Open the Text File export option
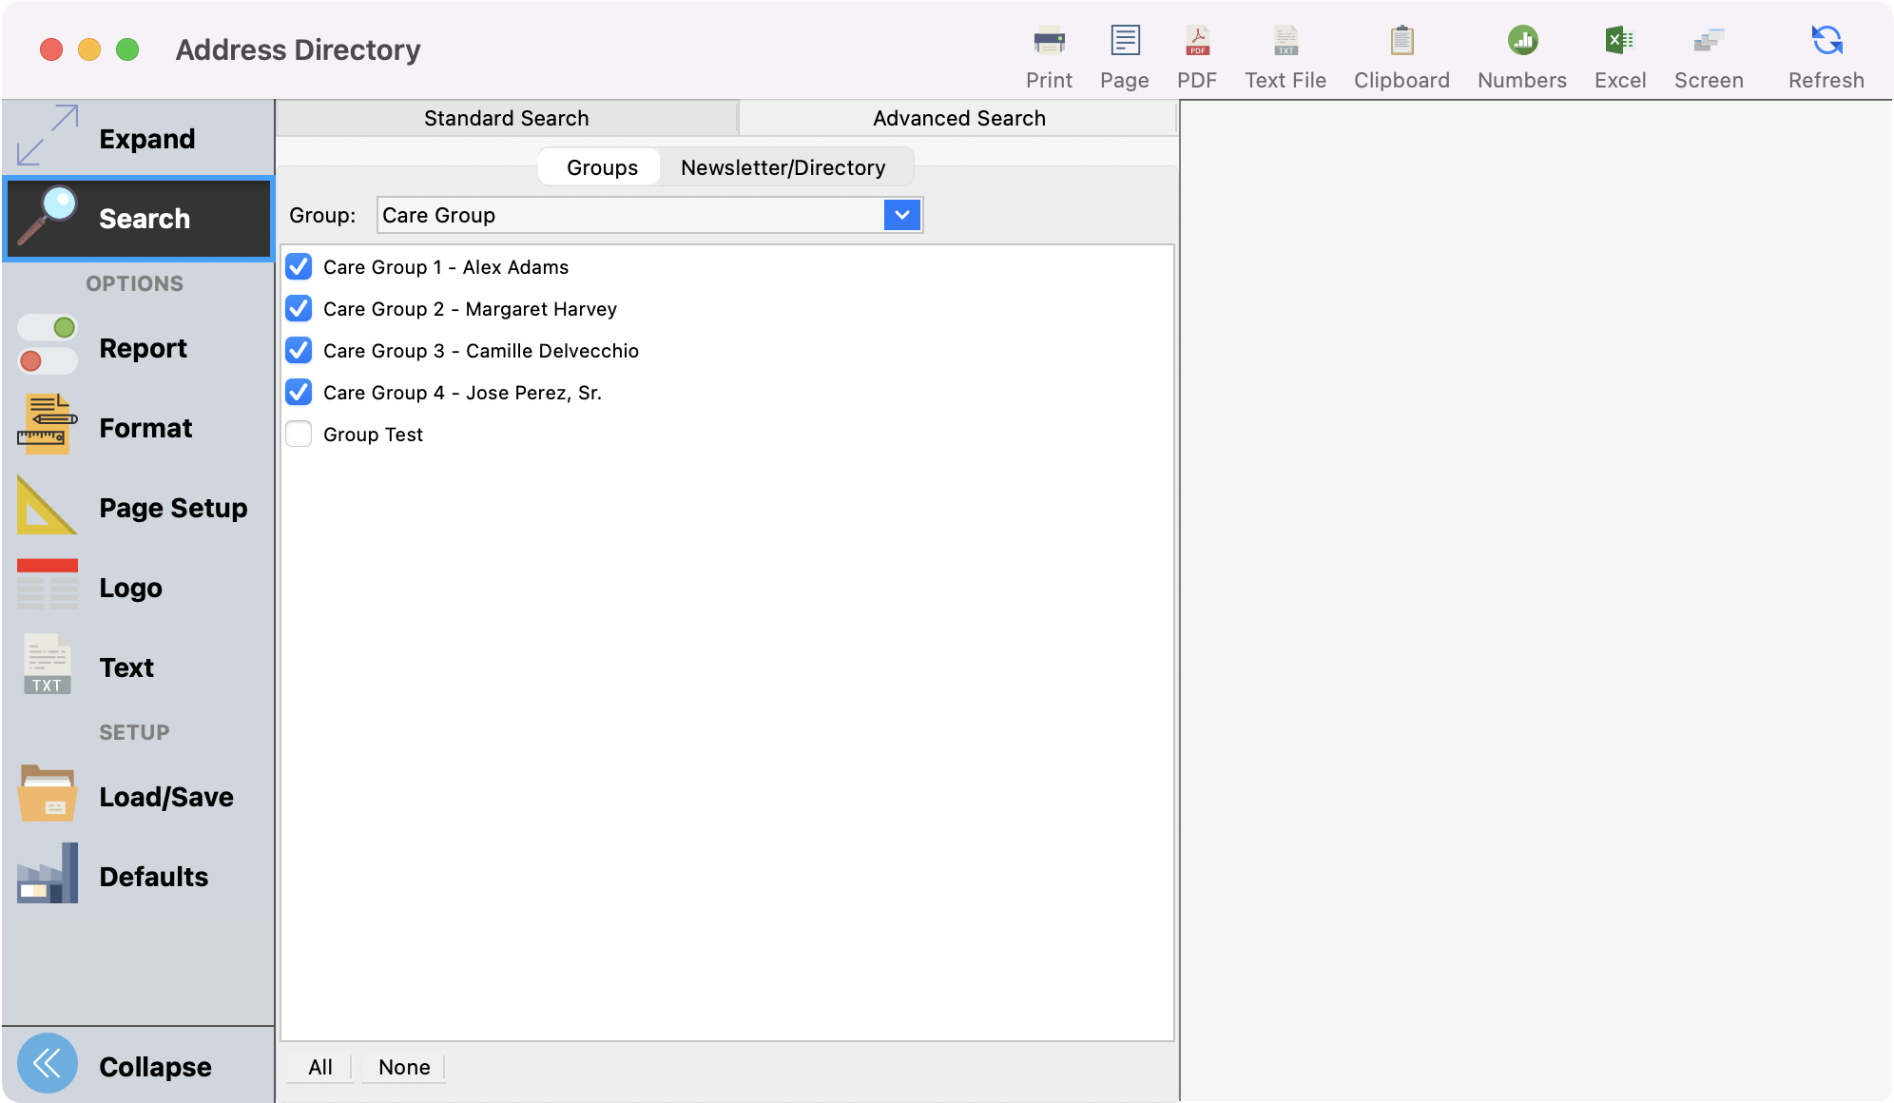The height and width of the screenshot is (1103, 1894). tap(1285, 52)
